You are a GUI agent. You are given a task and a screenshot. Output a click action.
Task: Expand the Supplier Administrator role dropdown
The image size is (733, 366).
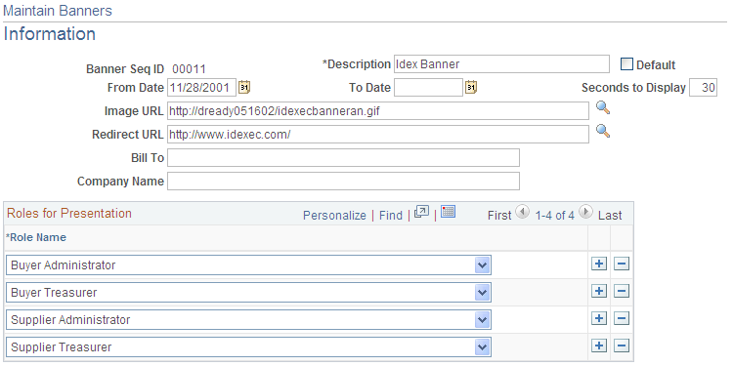(x=482, y=320)
